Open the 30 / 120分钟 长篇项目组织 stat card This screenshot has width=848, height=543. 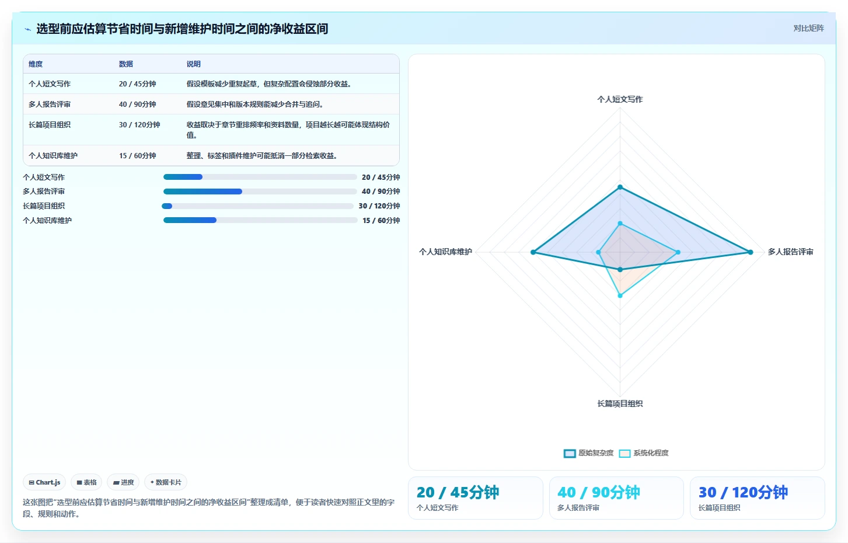tap(758, 498)
